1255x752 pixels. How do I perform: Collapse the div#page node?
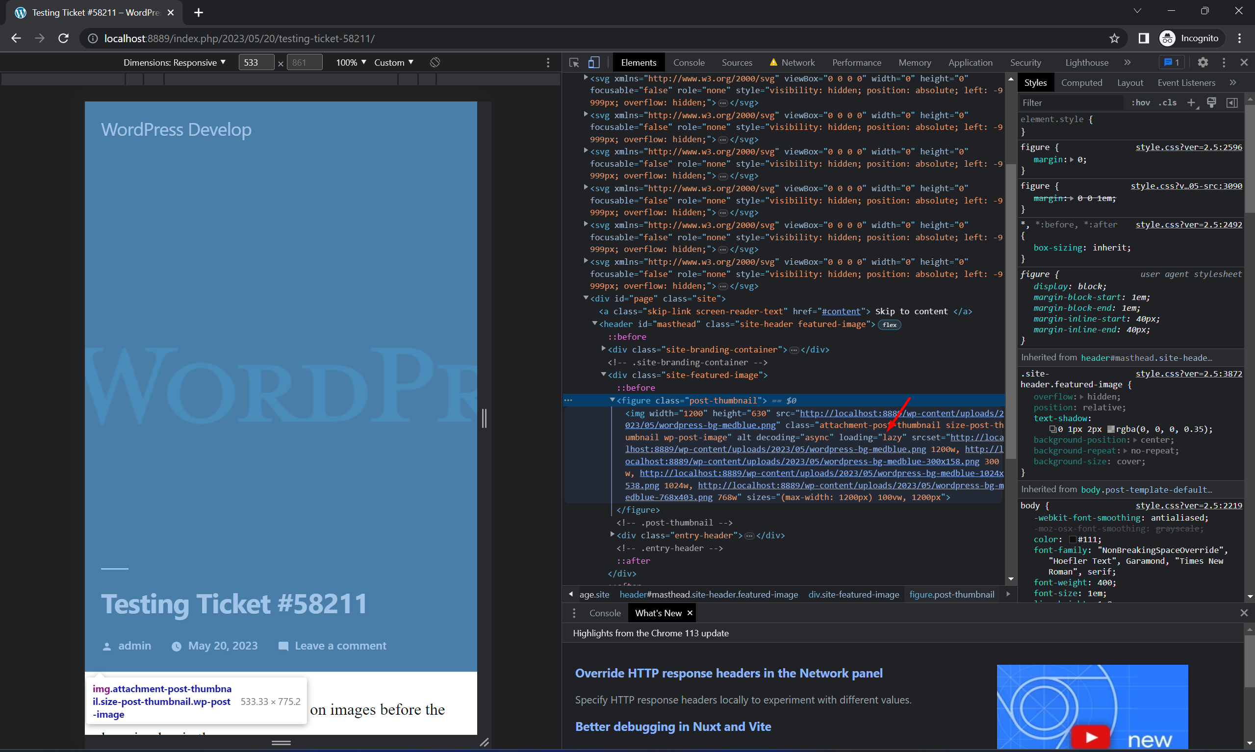click(x=586, y=299)
